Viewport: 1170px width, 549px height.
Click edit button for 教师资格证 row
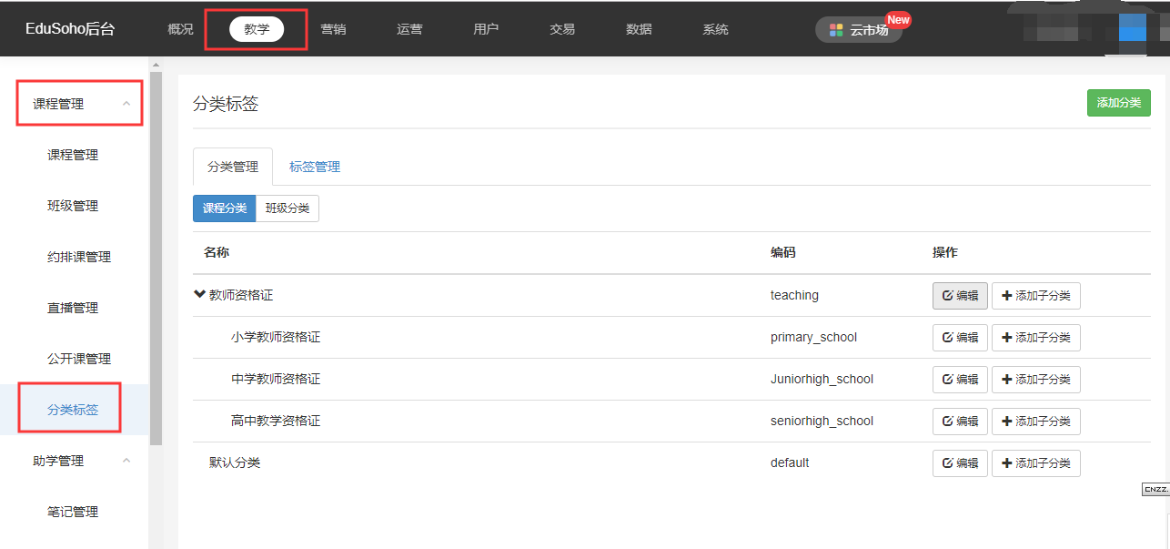(x=960, y=296)
